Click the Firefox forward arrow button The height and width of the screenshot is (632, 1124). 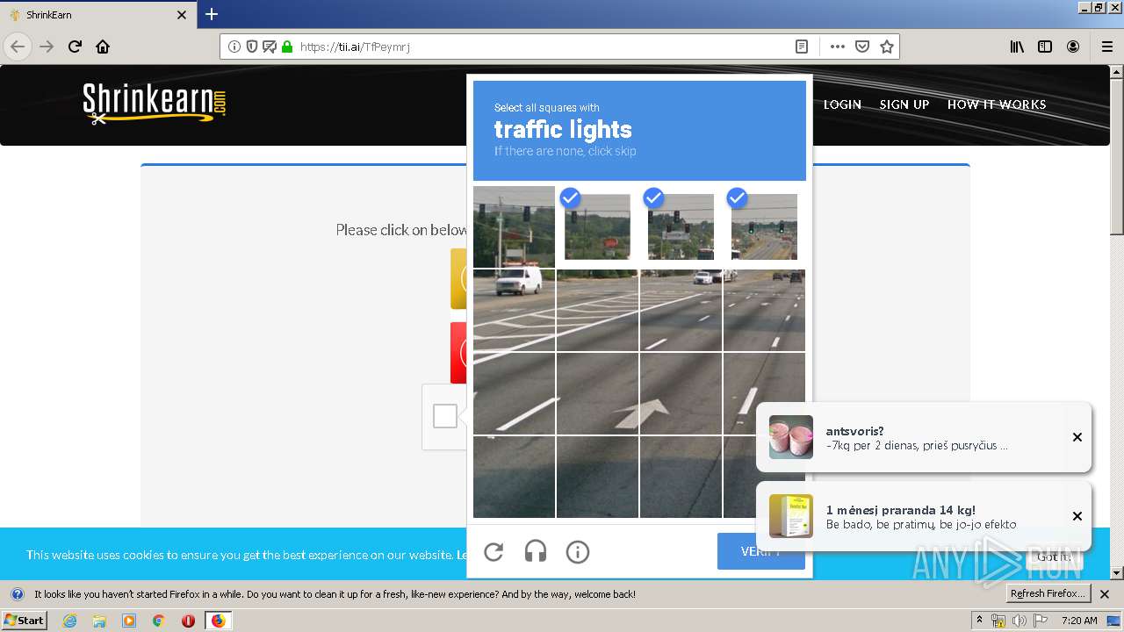(47, 47)
